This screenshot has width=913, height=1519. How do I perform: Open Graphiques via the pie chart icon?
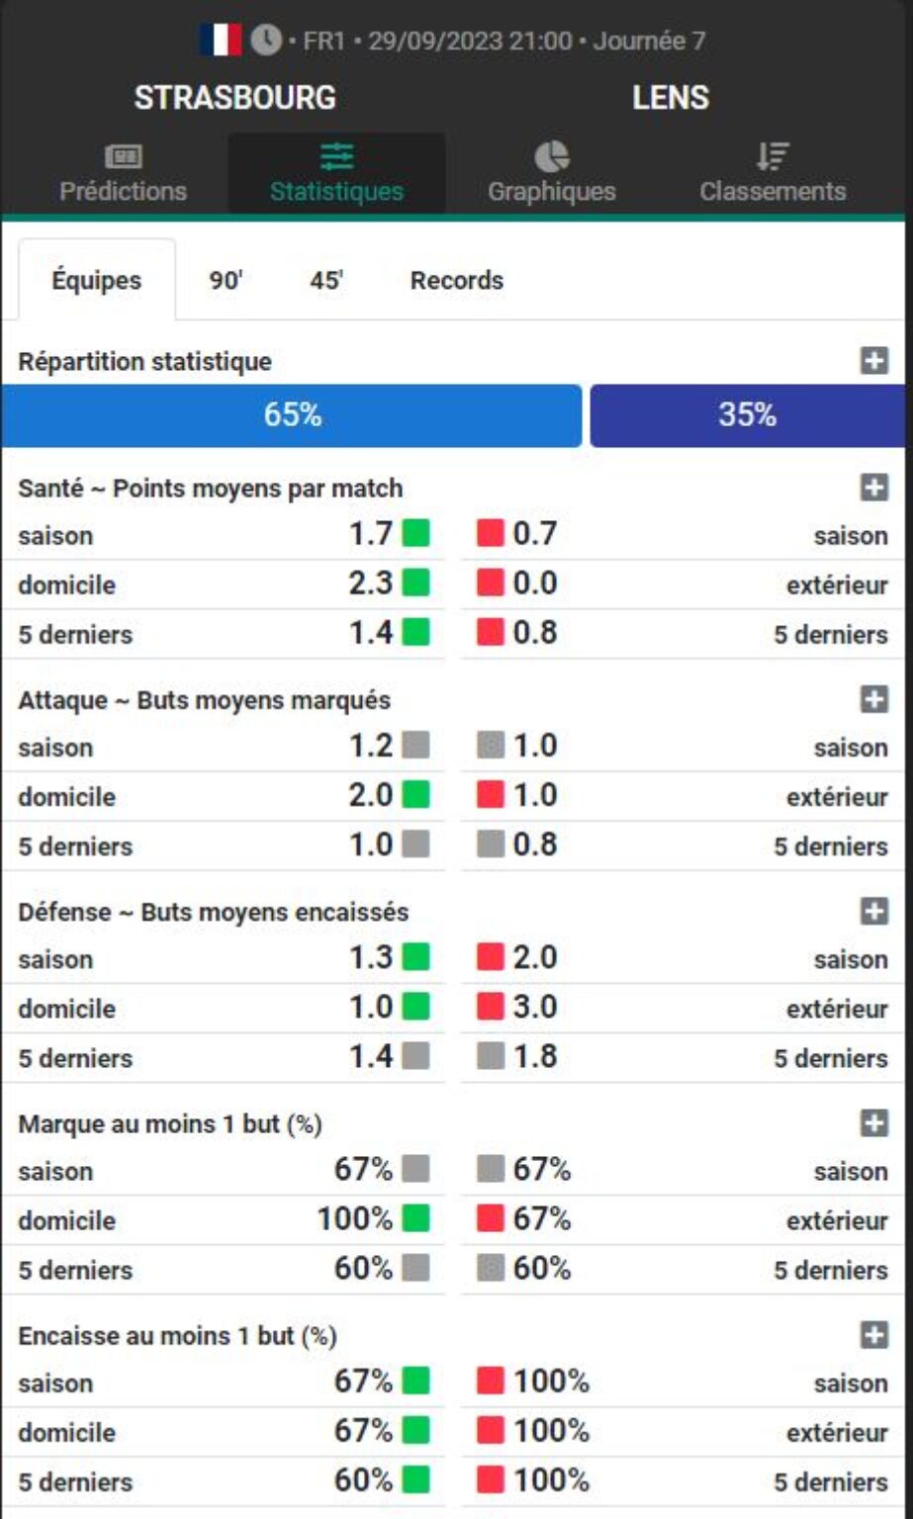[x=553, y=156]
